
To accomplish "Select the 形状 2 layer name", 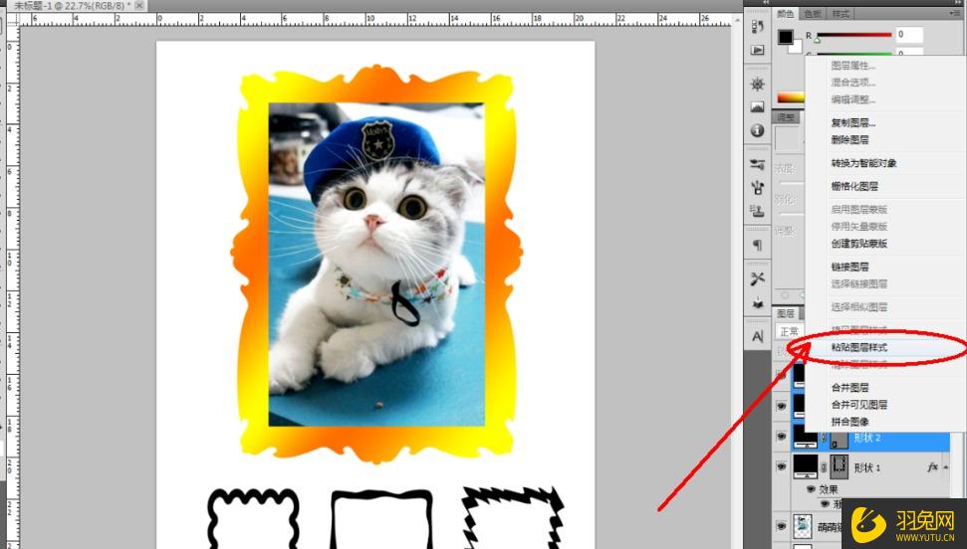I will [867, 438].
